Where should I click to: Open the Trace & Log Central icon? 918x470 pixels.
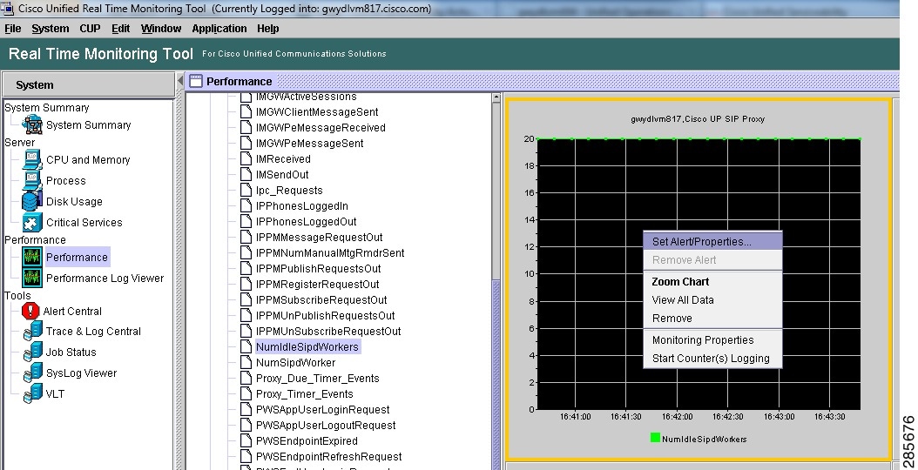(32, 332)
